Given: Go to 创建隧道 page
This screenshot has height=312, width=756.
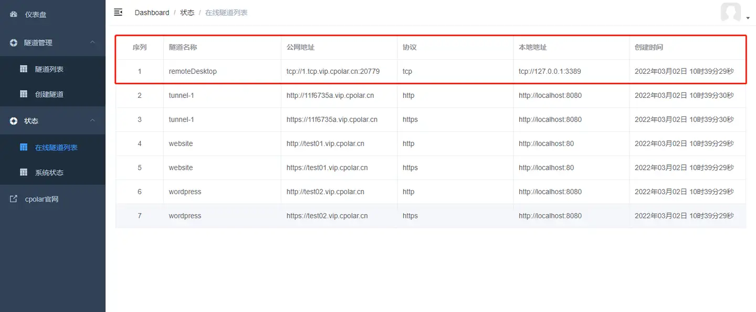Looking at the screenshot, I should coord(49,94).
